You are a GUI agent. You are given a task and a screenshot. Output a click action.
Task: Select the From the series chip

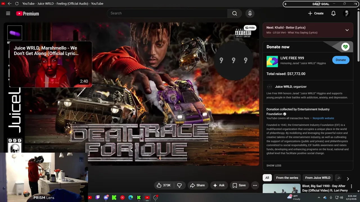click(x=287, y=178)
